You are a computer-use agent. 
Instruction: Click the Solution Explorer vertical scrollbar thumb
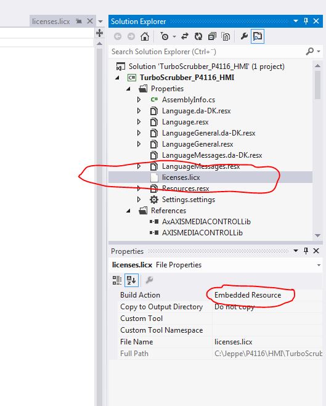317,84
